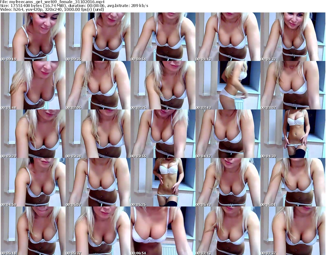Click the 'duration: 00:08:06' text
Image resolution: width=326 pixels, height=255 pixels.
87,6
